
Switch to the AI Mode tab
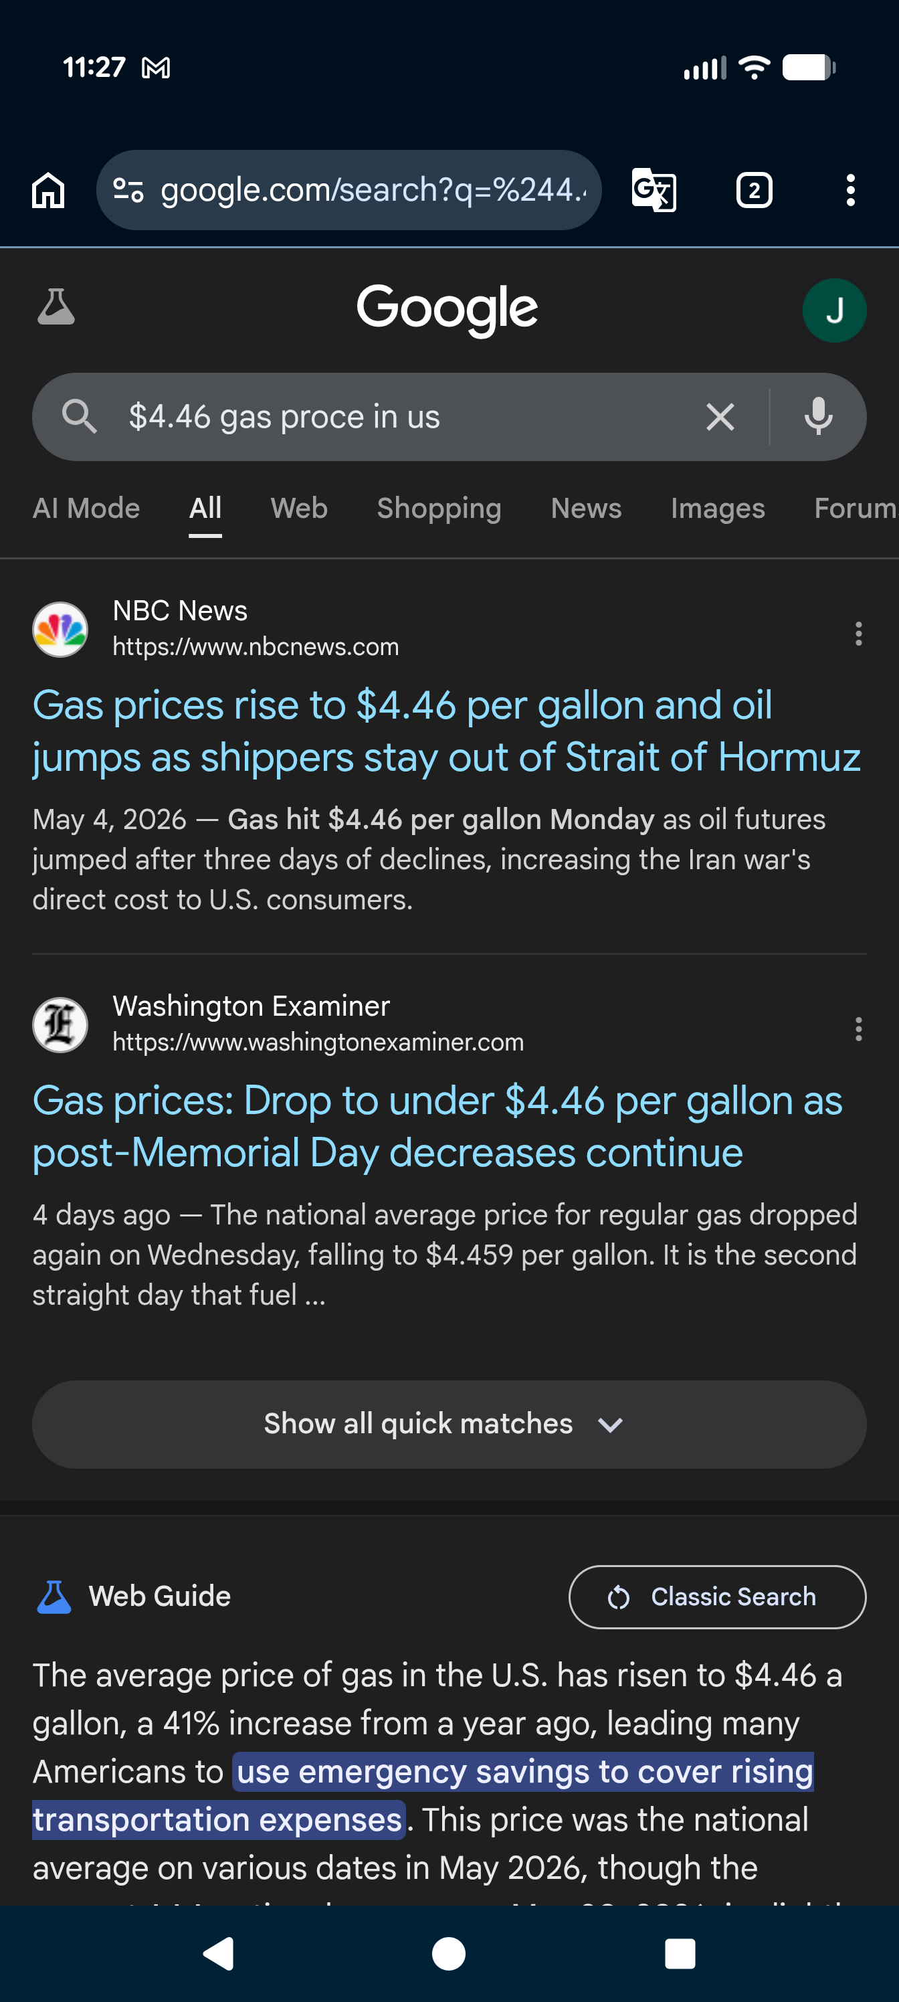tap(86, 509)
